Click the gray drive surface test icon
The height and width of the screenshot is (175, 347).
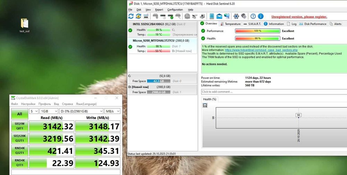tap(155, 16)
